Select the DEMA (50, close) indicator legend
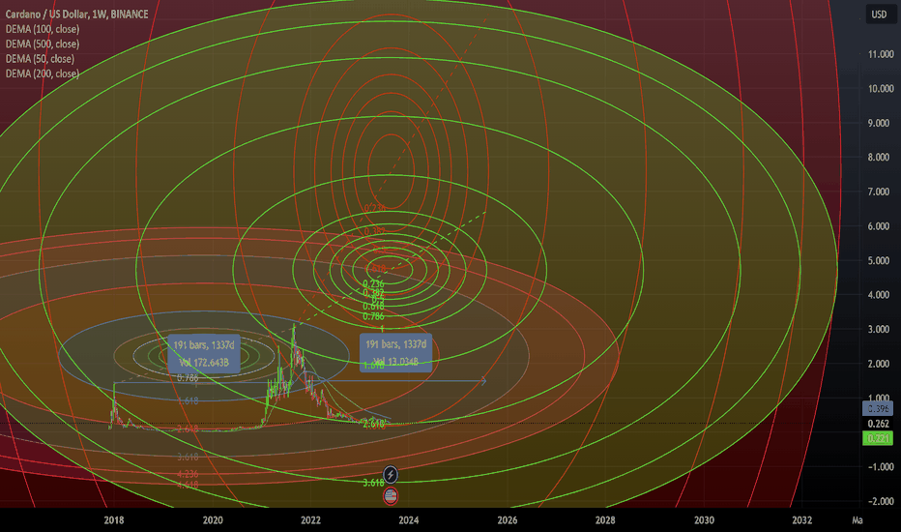This screenshot has width=901, height=532. click(40, 59)
